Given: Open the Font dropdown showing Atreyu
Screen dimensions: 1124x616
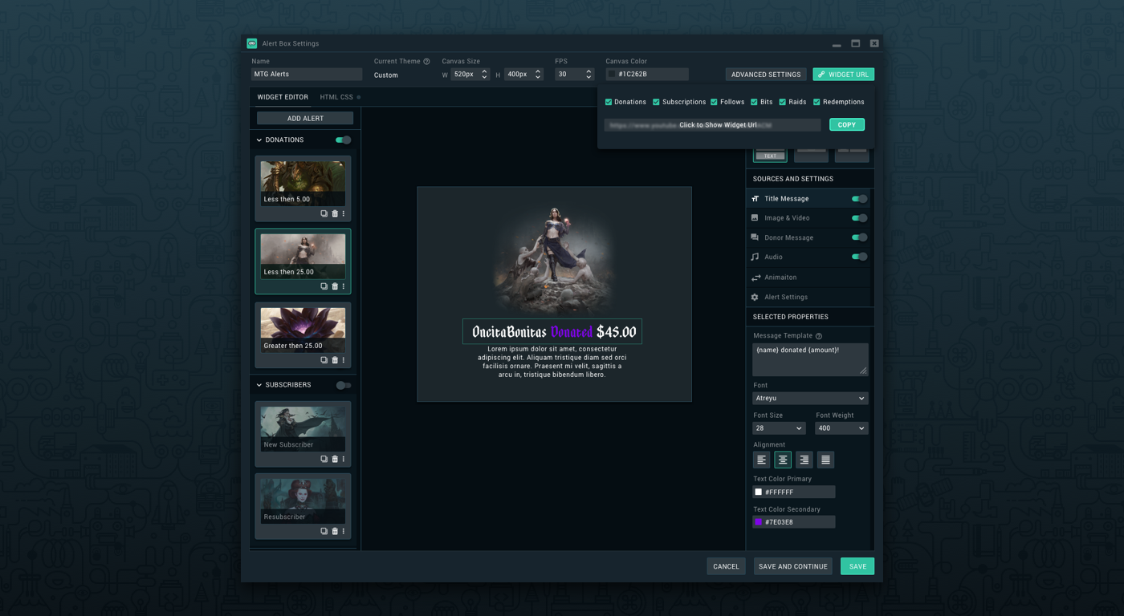Looking at the screenshot, I should tap(810, 398).
